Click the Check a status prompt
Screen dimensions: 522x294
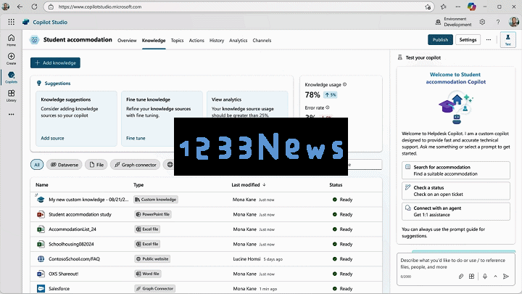click(x=456, y=191)
